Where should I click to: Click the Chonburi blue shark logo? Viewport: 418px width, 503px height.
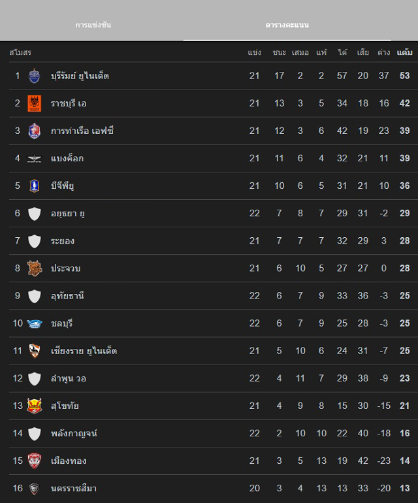[35, 323]
